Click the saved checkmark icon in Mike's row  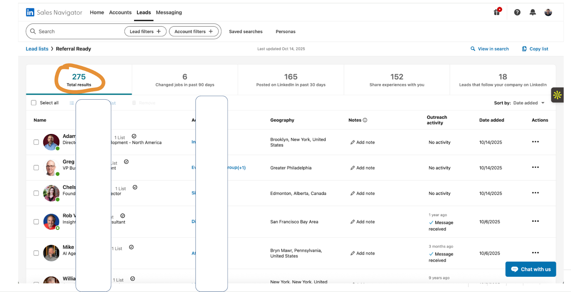pos(131,247)
